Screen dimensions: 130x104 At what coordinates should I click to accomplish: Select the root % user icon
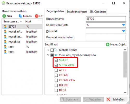[5, 47]
